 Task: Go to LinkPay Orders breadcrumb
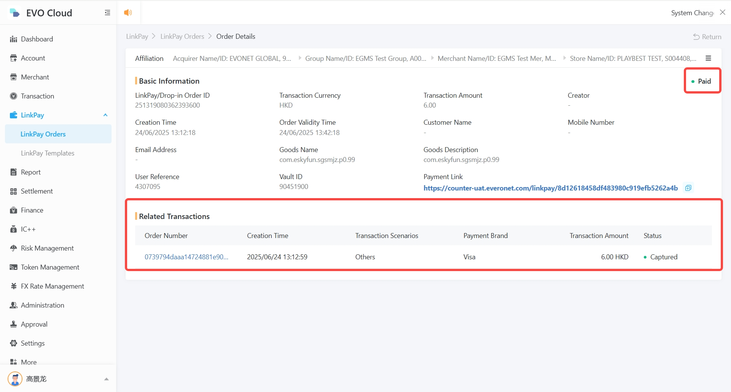tap(182, 37)
